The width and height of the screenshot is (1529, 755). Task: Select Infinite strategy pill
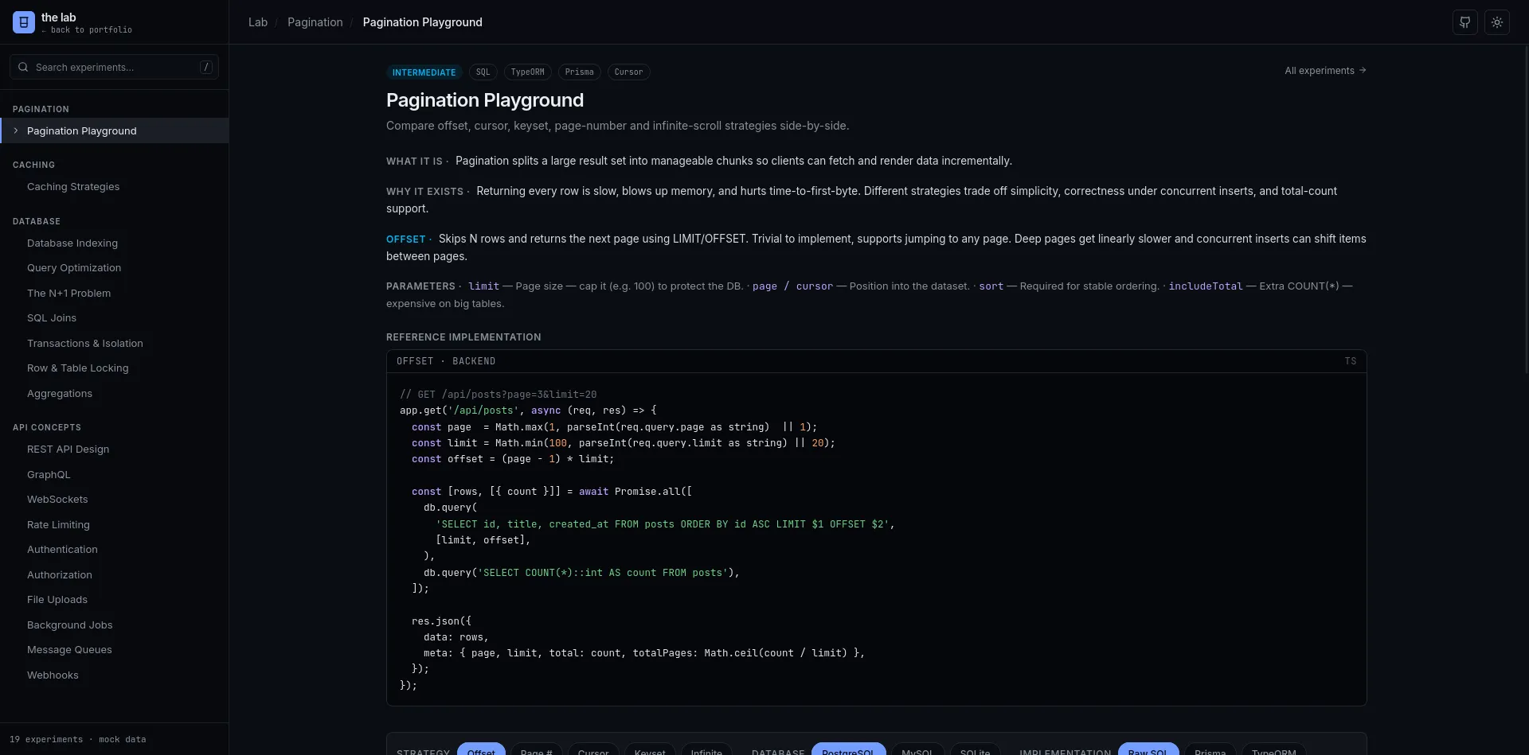[x=706, y=749]
